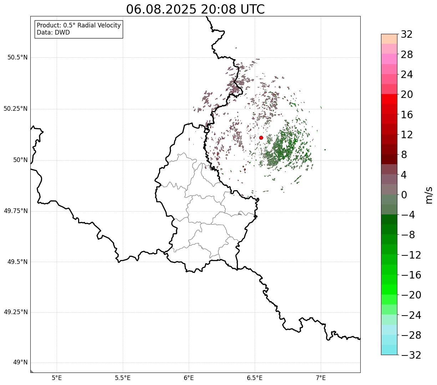Click the colorbar value 12
This screenshot has height=385, width=437.
pos(407,135)
